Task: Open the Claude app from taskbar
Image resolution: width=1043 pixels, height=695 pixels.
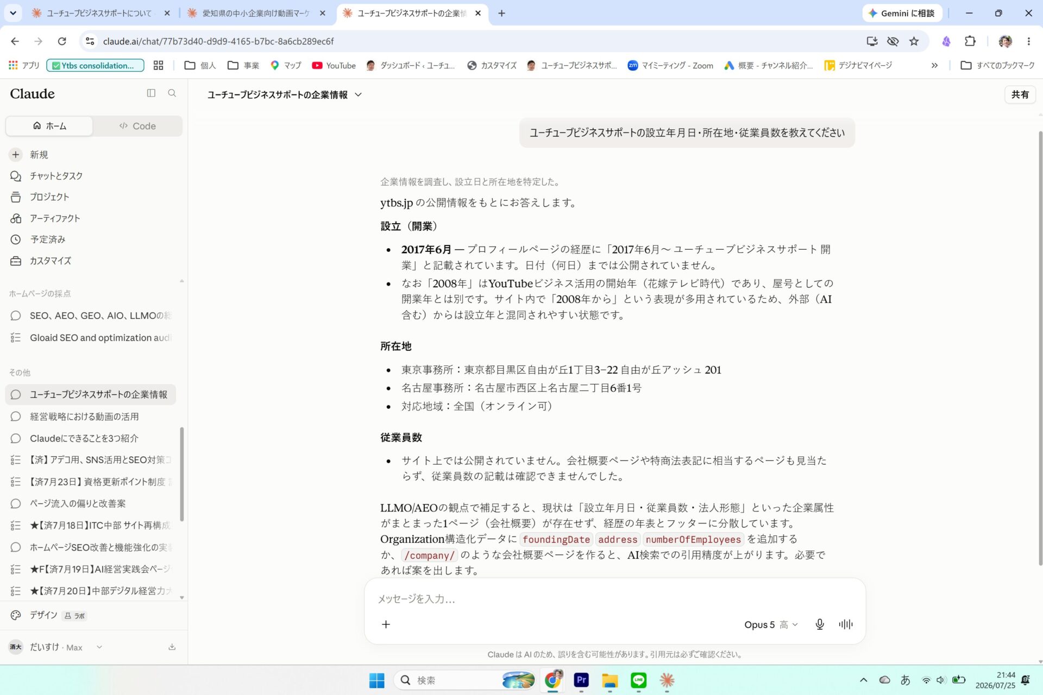Action: pyautogui.click(x=667, y=680)
